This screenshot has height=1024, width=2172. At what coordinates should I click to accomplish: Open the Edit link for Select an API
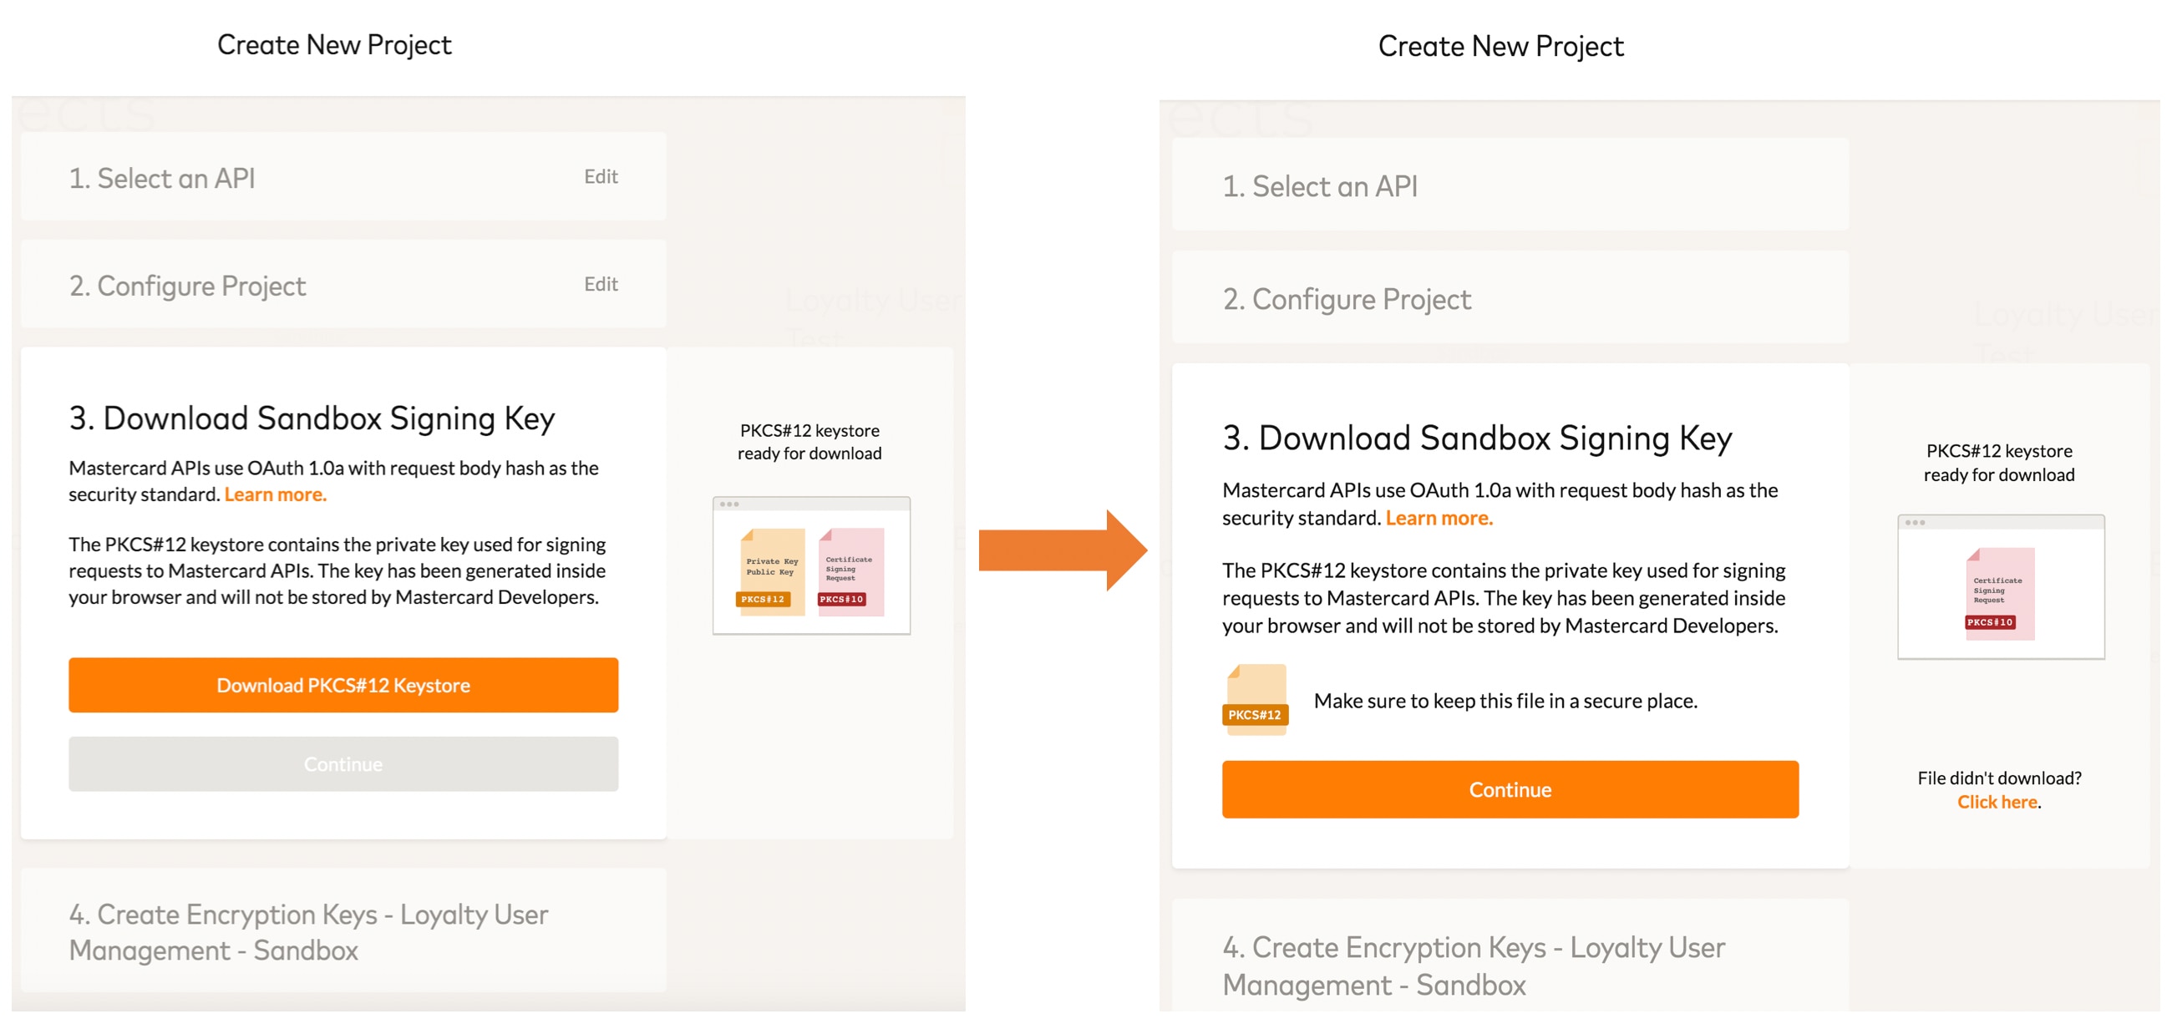tap(601, 177)
